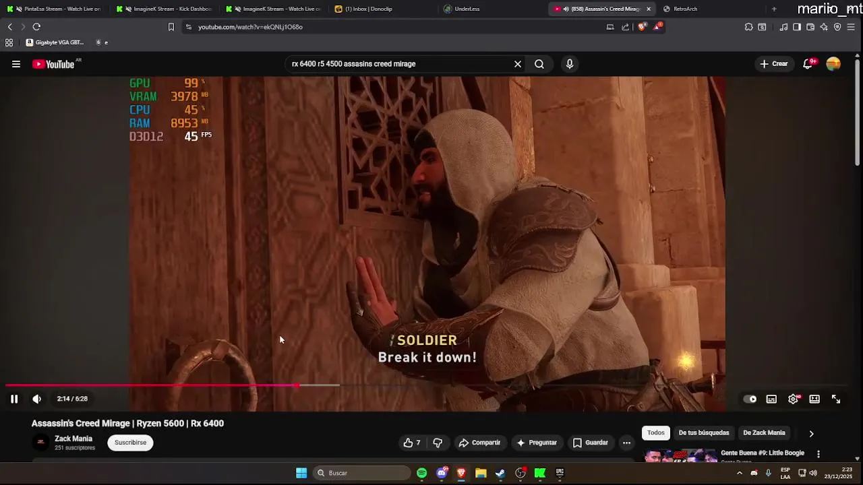Save the video with Guardar

tap(591, 443)
